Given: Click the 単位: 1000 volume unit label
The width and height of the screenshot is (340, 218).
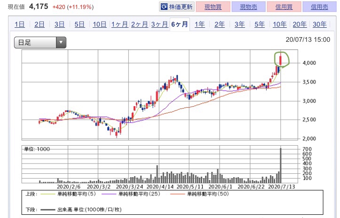Looking at the screenshot, I should coord(37,149).
